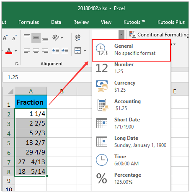The height and width of the screenshot is (193, 191).
Task: Select the Percentage format option
Action: (131, 178)
